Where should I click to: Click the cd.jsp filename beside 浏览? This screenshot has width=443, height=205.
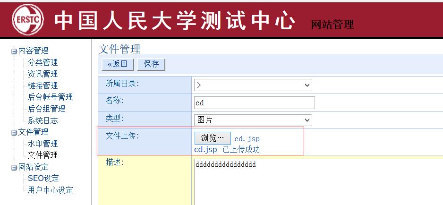[247, 139]
